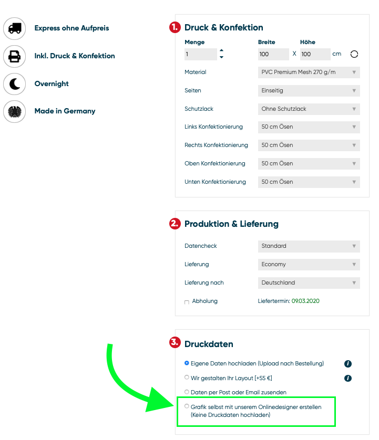Open info icon for Eigene Daten hochladen
Screen dimensions: 379x440
click(347, 364)
